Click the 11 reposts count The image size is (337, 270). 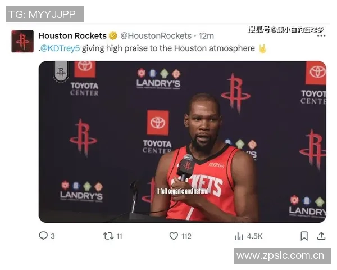119,236
